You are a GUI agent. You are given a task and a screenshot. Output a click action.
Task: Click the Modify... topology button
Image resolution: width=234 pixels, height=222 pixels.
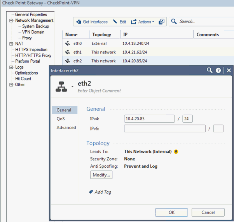click(x=101, y=175)
